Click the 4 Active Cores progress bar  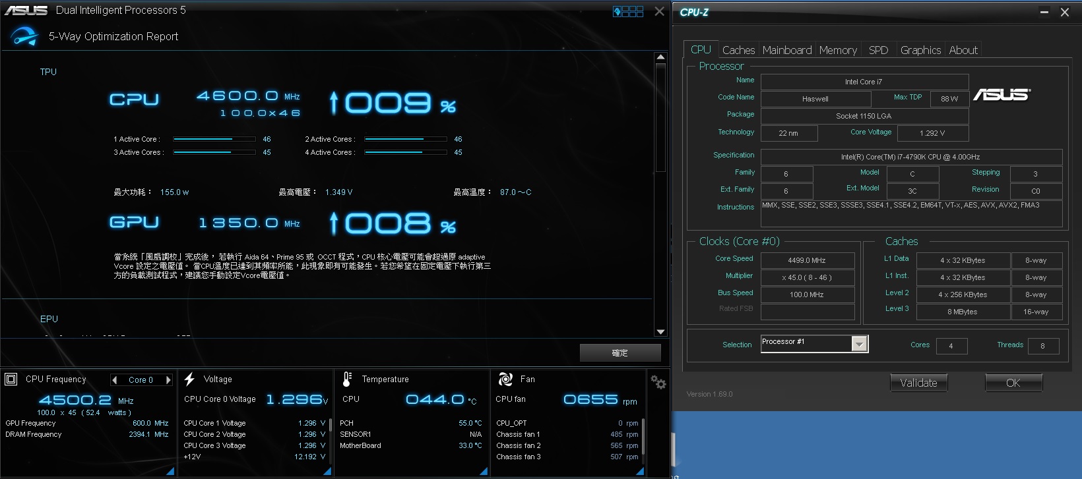coord(406,152)
